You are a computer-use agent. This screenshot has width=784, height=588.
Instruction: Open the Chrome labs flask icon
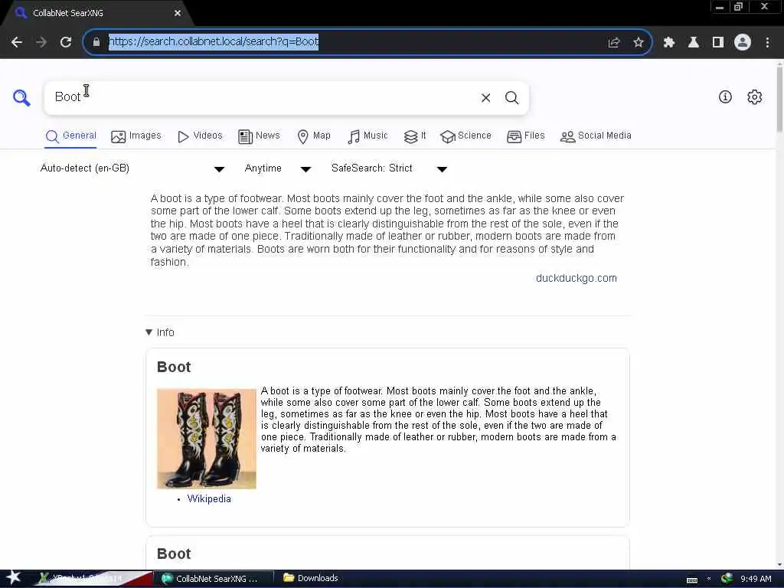point(694,42)
